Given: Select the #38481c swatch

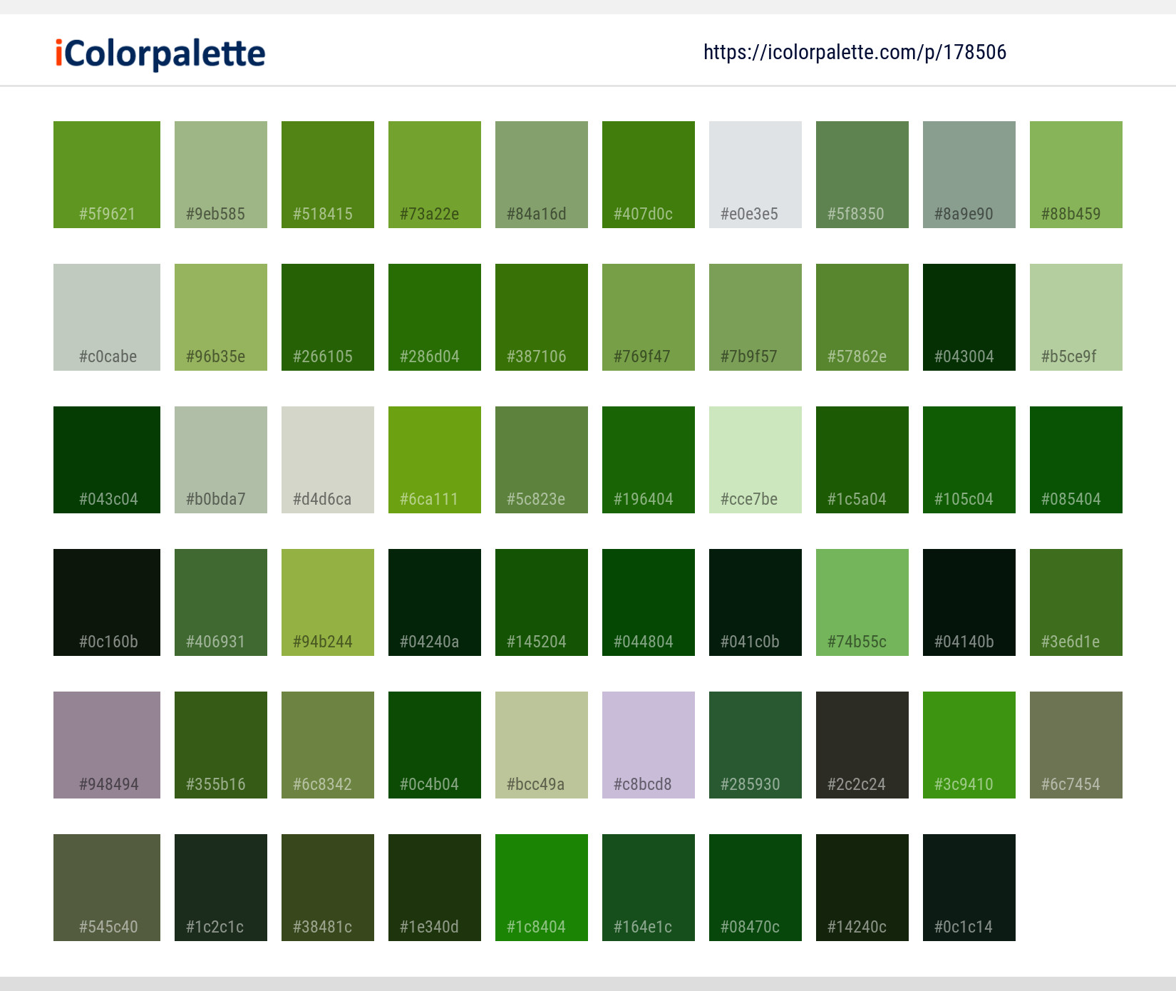Looking at the screenshot, I should click(x=328, y=888).
